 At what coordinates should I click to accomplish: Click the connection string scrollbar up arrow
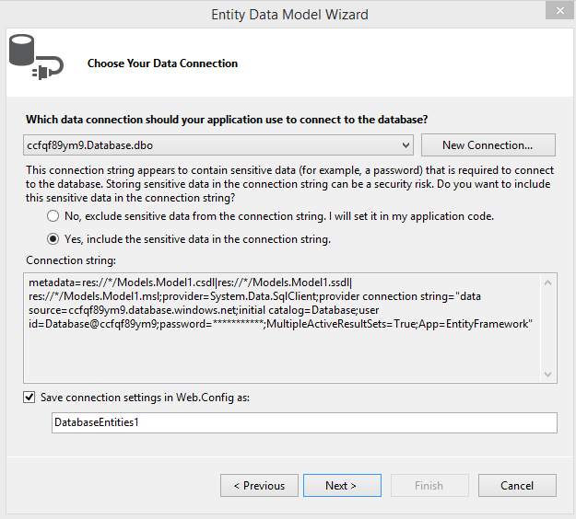[547, 283]
